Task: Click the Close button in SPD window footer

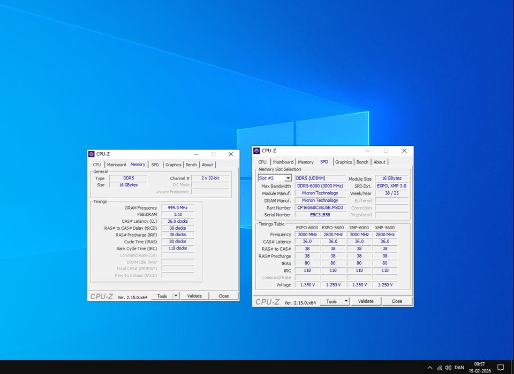Action: 396,301
